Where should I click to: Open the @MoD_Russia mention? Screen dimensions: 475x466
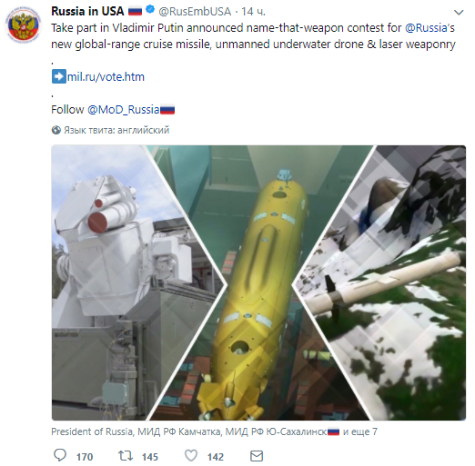123,109
